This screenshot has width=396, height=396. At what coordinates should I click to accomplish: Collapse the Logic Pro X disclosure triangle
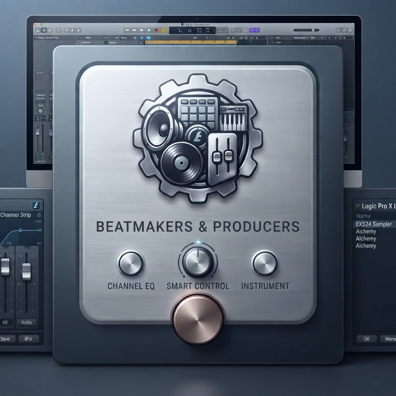pos(357,206)
